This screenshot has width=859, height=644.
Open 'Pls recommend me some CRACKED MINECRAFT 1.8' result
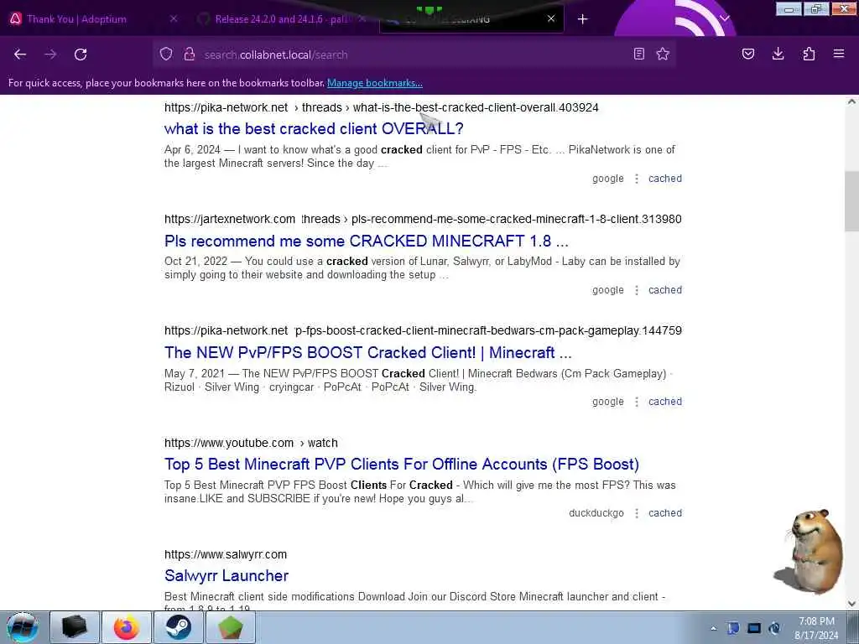click(x=367, y=241)
